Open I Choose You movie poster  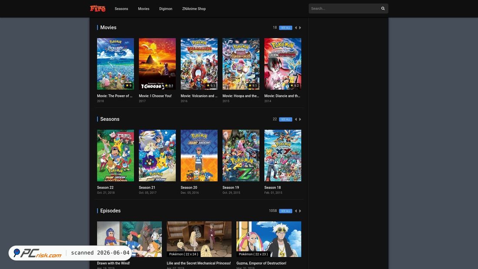157,64
